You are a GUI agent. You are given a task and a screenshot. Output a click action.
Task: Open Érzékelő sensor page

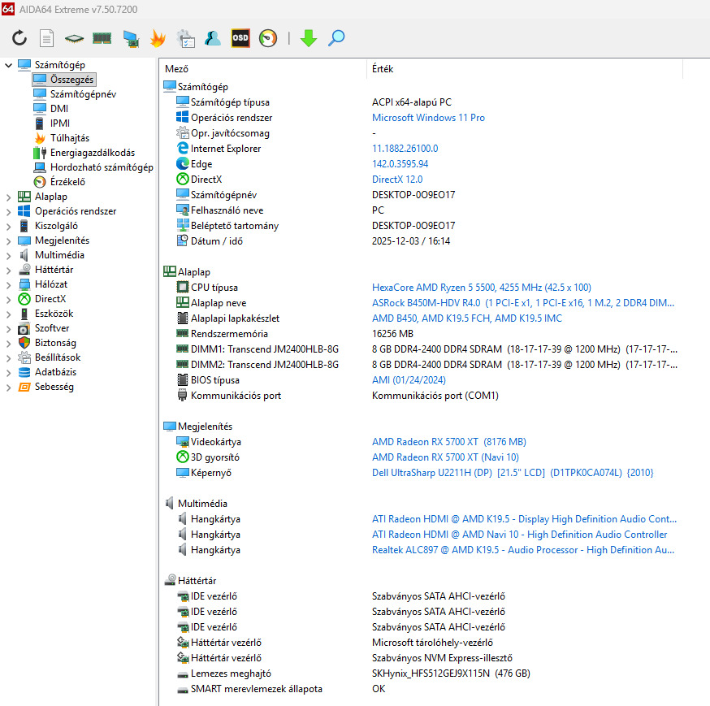pyautogui.click(x=59, y=182)
